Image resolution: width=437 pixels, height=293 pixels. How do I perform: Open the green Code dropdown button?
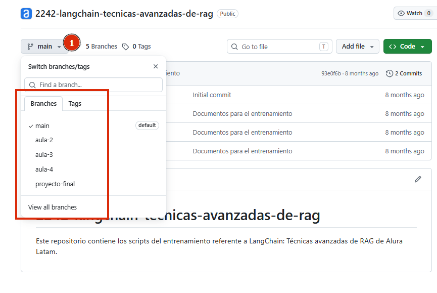[408, 47]
